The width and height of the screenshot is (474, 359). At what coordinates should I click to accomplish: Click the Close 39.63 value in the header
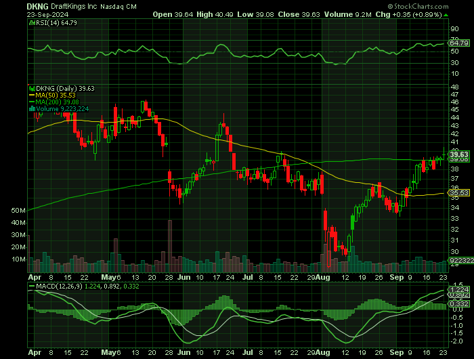[299, 14]
